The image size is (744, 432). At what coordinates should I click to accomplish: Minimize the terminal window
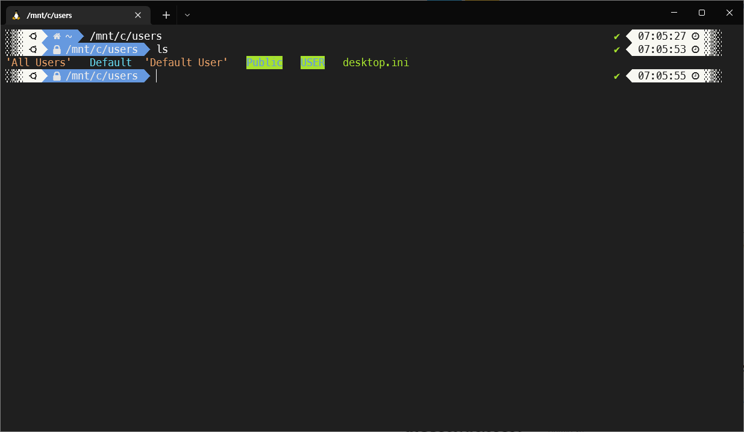[674, 13]
